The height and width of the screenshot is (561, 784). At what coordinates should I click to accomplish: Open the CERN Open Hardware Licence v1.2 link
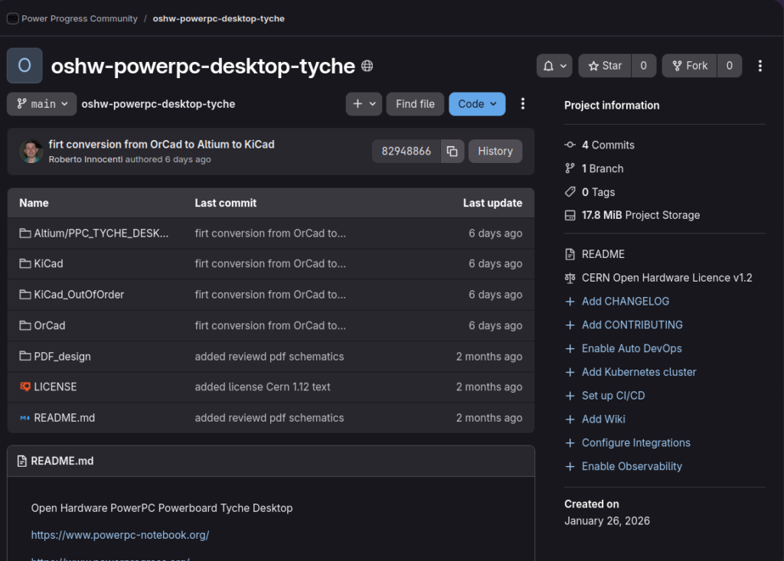coord(667,278)
